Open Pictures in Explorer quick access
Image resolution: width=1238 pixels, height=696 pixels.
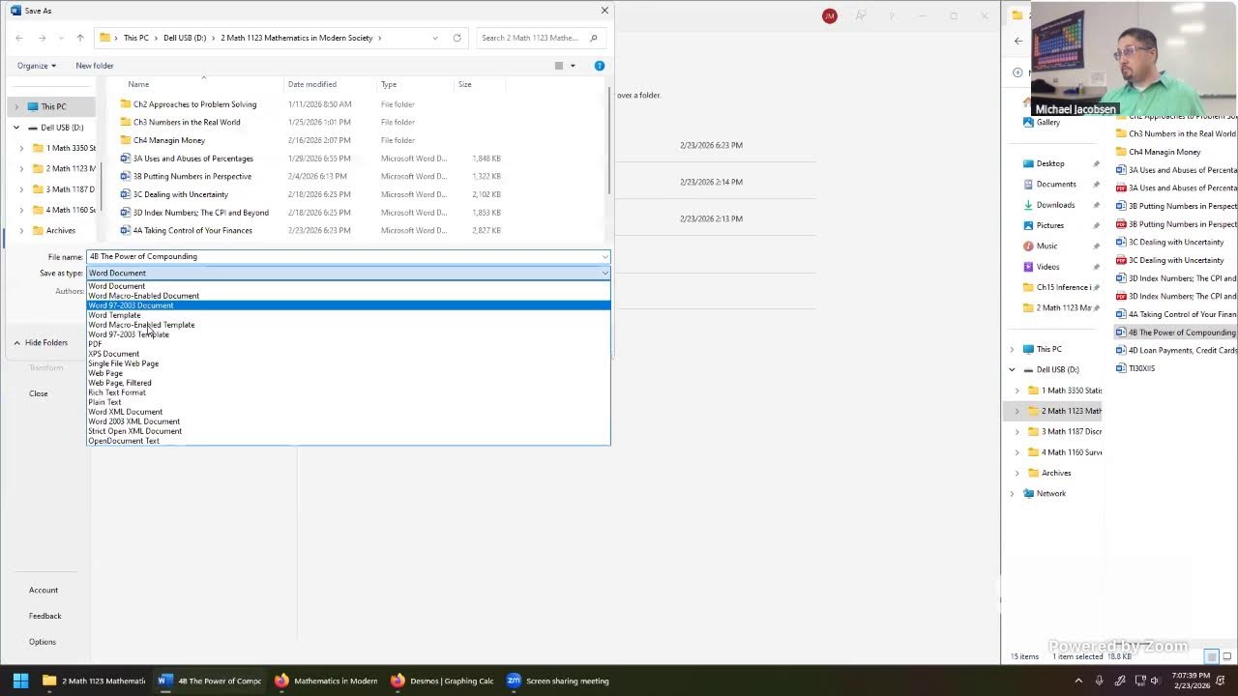[1049, 225]
